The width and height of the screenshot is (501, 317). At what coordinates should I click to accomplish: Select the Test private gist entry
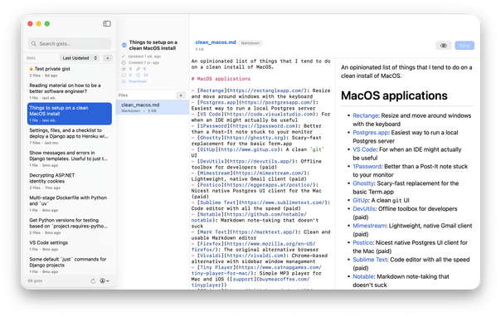click(x=70, y=72)
